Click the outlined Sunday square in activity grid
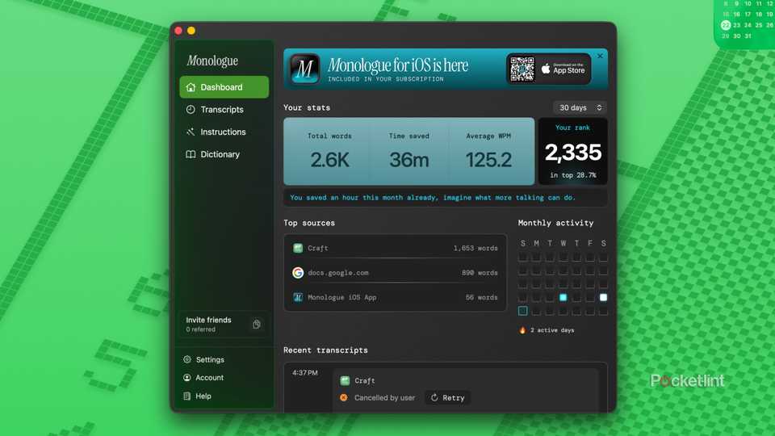Image resolution: width=775 pixels, height=436 pixels. click(522, 311)
